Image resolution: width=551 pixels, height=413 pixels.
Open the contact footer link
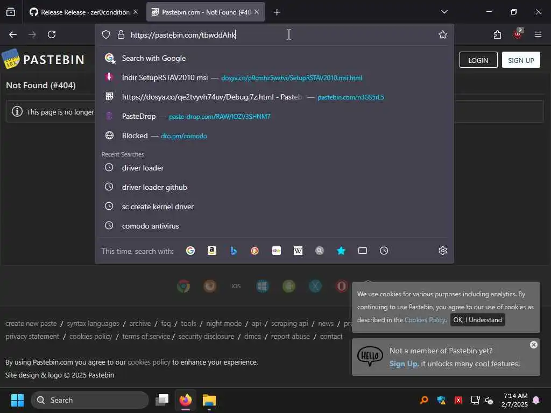coord(331,337)
